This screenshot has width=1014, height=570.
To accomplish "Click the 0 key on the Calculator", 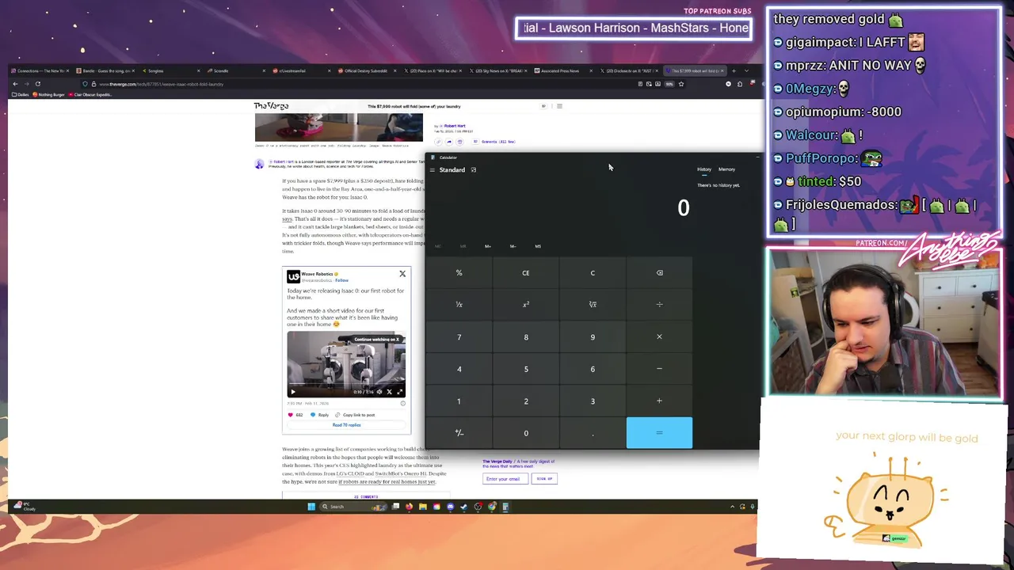I will click(526, 433).
